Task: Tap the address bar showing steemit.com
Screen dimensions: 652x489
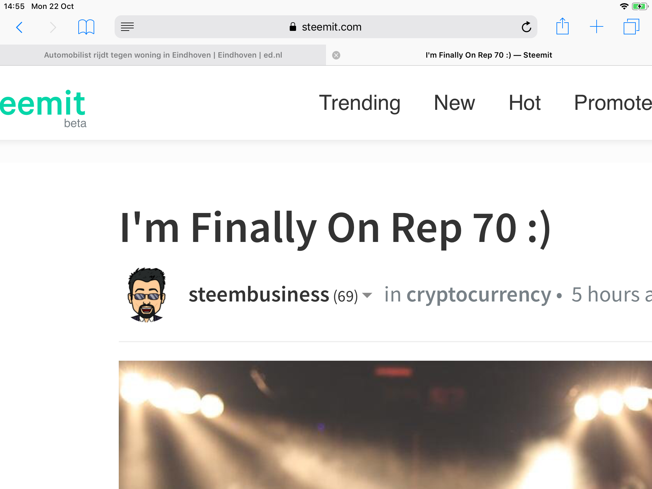Action: point(331,27)
